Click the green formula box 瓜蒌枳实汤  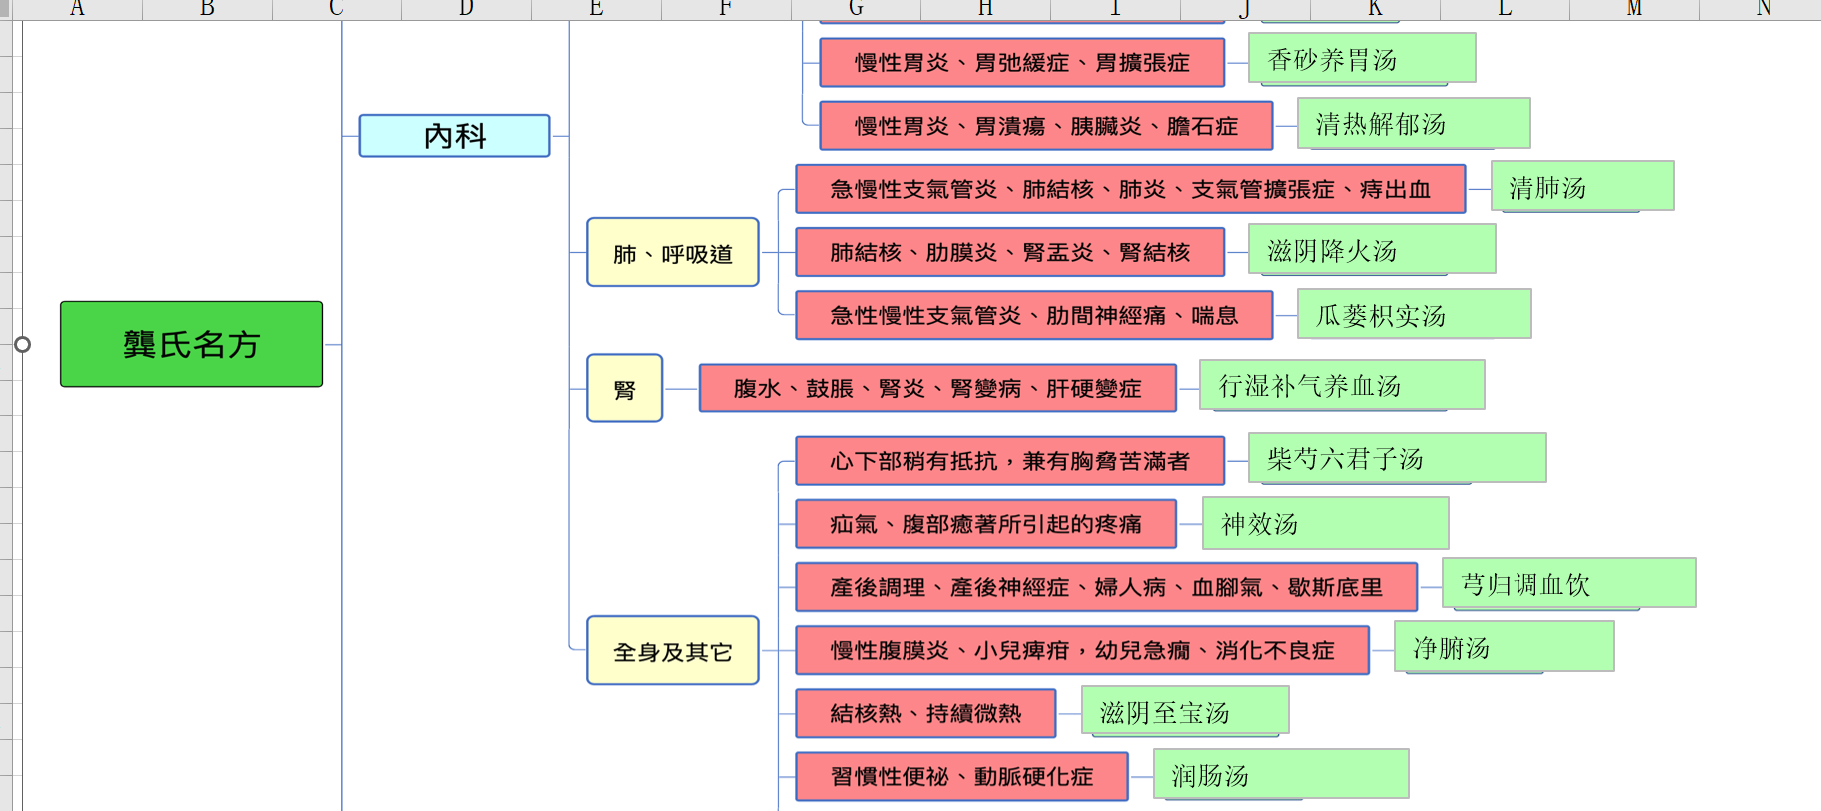point(1414,314)
